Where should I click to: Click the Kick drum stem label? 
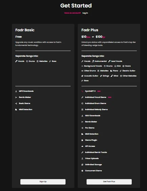(x=119, y=66)
